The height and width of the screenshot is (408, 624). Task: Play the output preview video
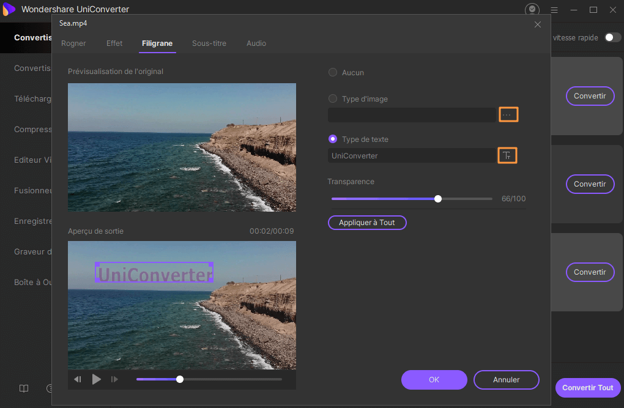pos(97,379)
